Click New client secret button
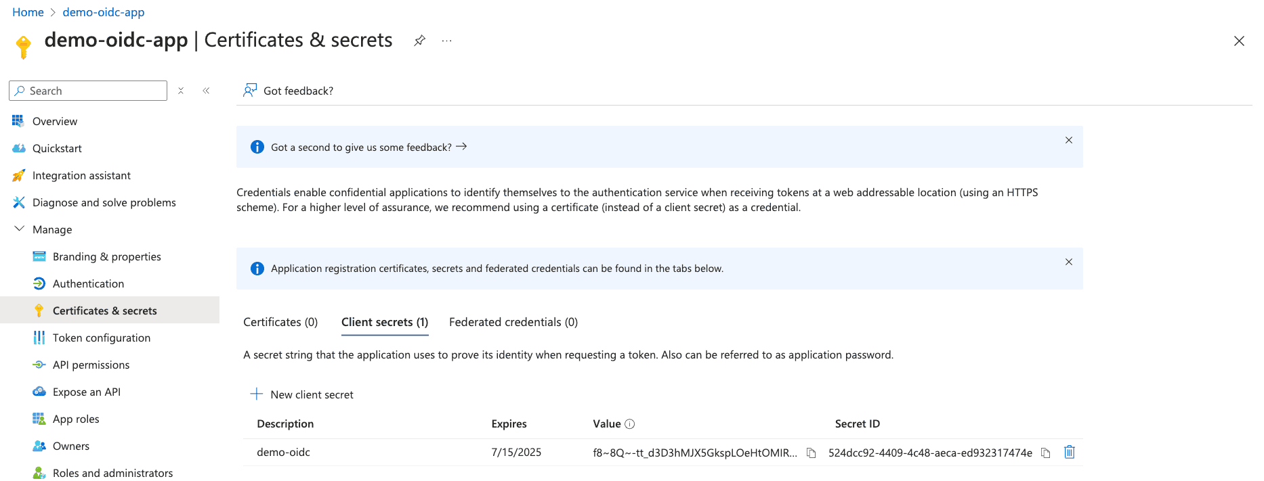The image size is (1264, 481). coord(302,394)
